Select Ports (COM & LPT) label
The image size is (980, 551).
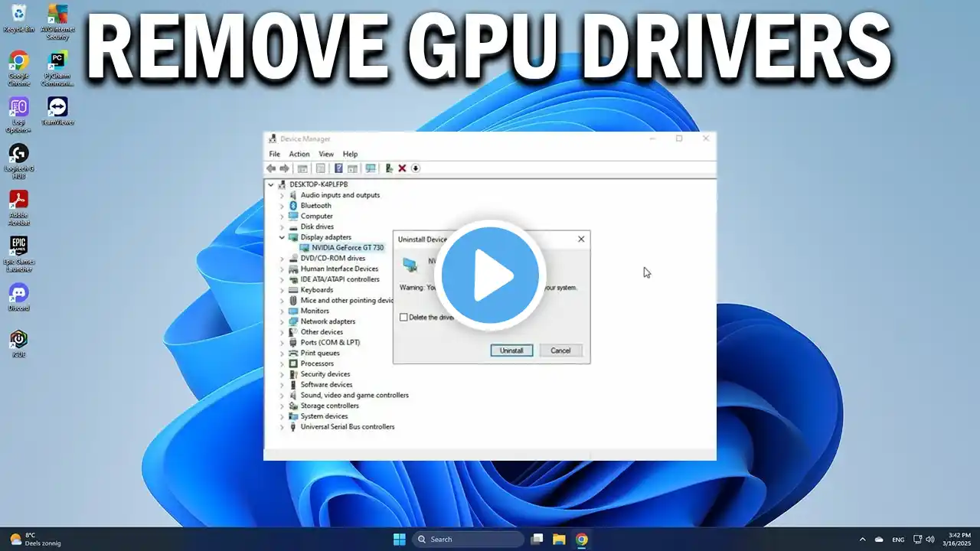click(330, 342)
